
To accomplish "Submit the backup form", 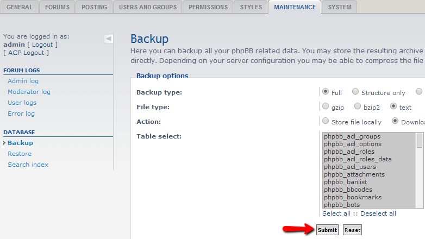I will click(327, 230).
